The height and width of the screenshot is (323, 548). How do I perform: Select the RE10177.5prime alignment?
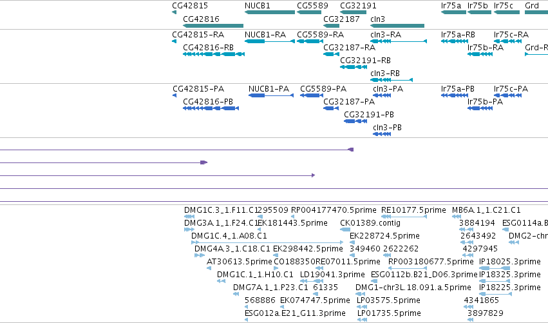pyautogui.click(x=404, y=217)
